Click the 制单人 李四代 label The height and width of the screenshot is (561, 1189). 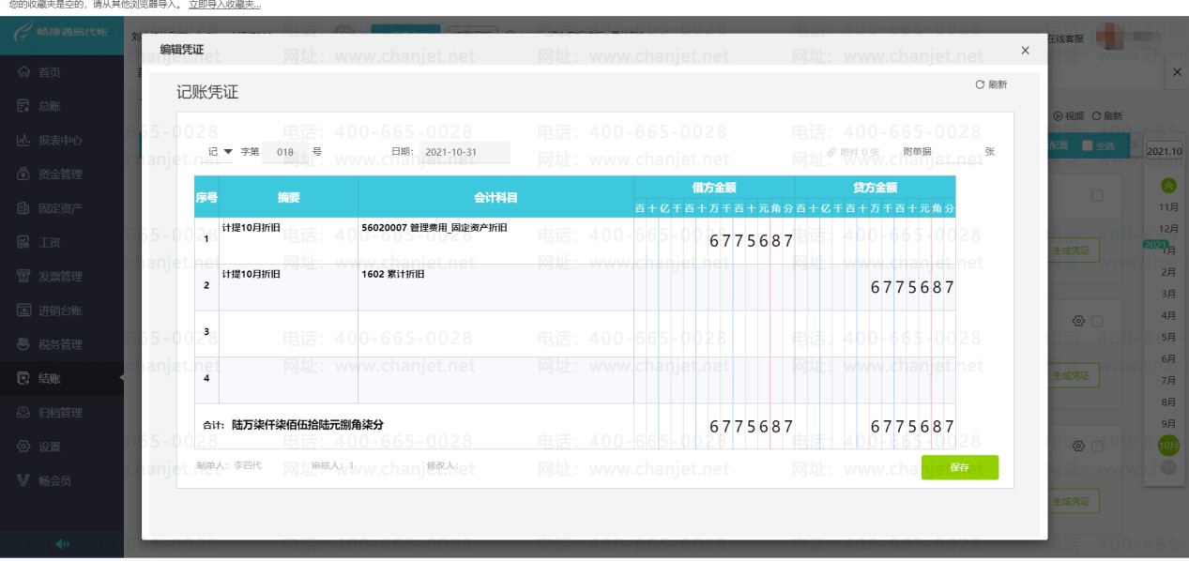point(227,465)
